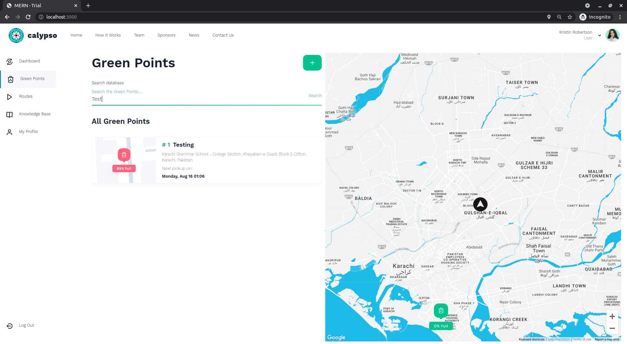627x344 pixels.
Task: Open Routes play icon in sidebar
Action: tap(9, 97)
